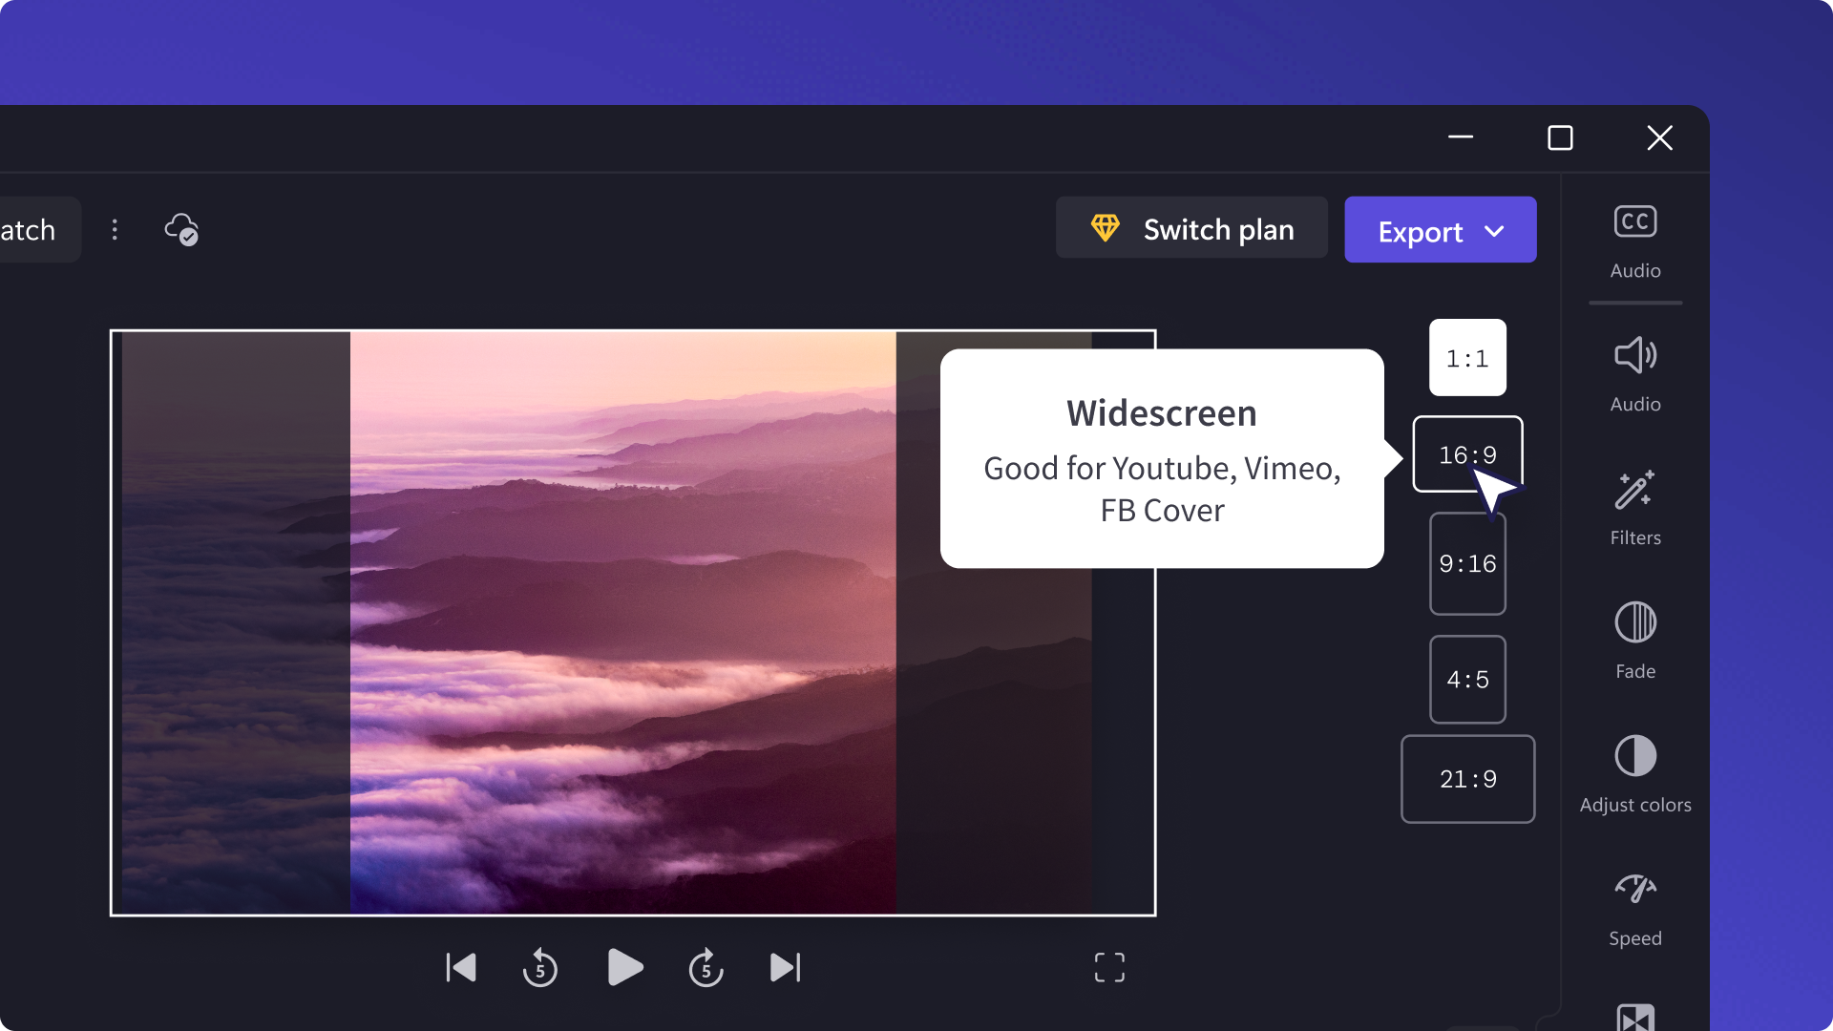
Task: Select the 16:9 widescreen aspect ratio
Action: coord(1466,453)
